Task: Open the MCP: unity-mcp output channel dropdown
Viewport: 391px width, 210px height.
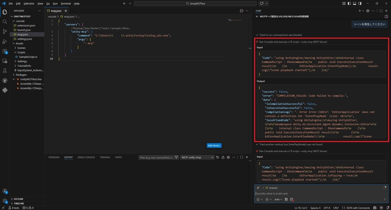Action: point(197,157)
